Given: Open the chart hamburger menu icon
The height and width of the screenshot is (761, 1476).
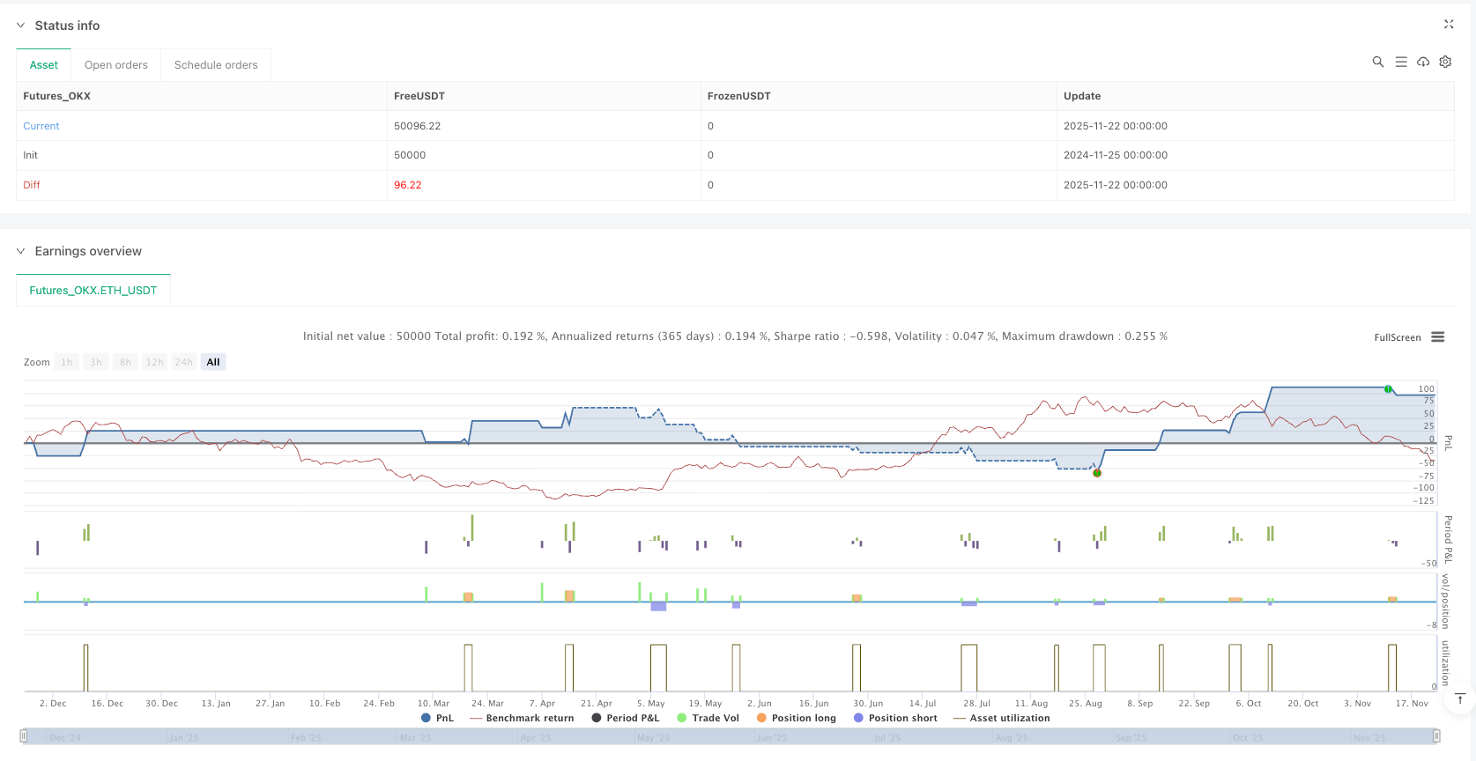Looking at the screenshot, I should pyautogui.click(x=1438, y=337).
